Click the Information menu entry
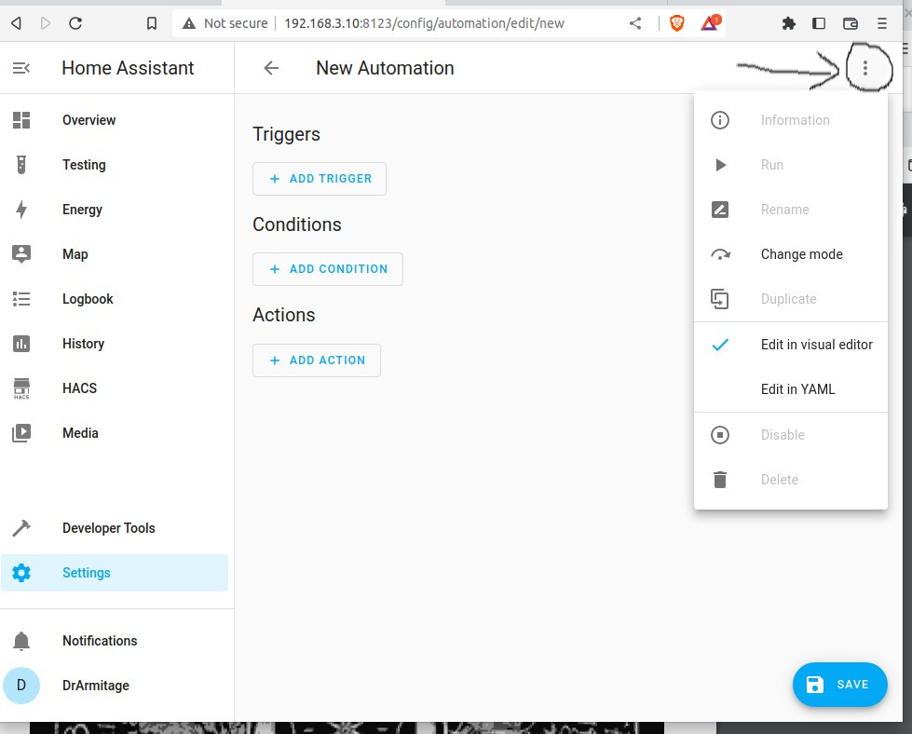The image size is (912, 734). coord(791,120)
